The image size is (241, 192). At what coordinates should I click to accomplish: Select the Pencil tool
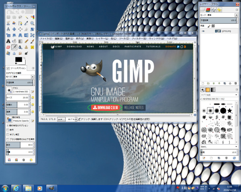pos(26,41)
